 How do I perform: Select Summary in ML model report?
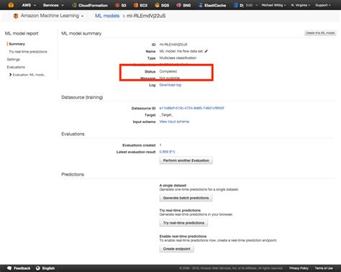pos(17,44)
